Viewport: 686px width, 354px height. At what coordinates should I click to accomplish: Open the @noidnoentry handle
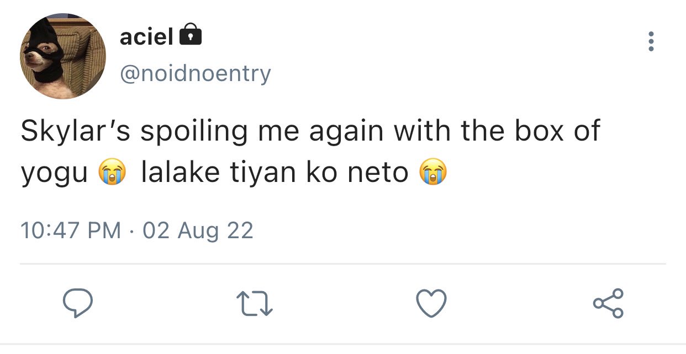tap(196, 73)
